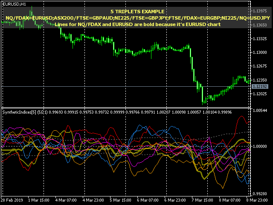This screenshot has width=273, height=205.
Task: Click the indicator value 1.00207
Action: click(163, 112)
